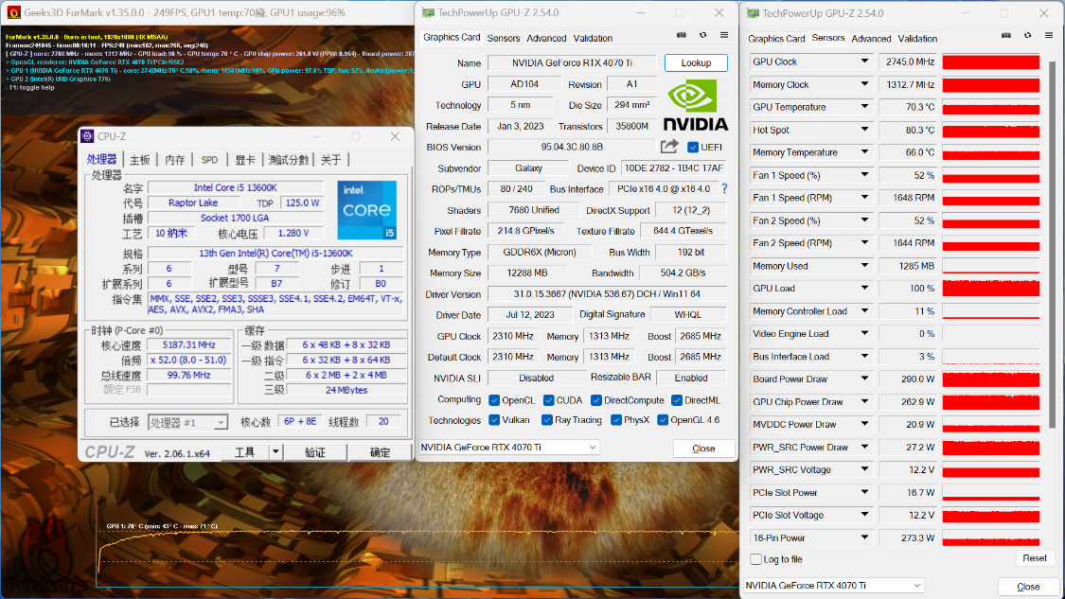Open the Hot Spot sensor dropdown
The image size is (1065, 599).
pos(864,129)
